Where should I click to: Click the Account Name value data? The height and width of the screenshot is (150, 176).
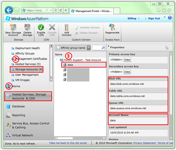coord(113,121)
